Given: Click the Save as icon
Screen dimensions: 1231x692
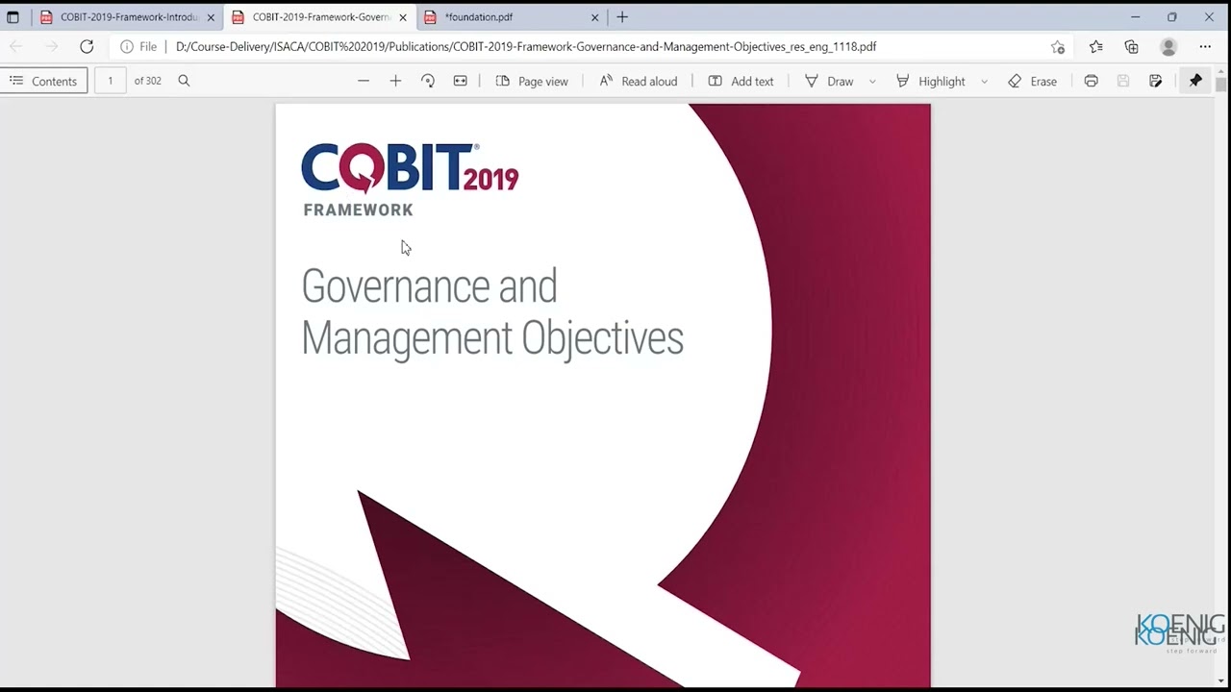Looking at the screenshot, I should (x=1155, y=81).
